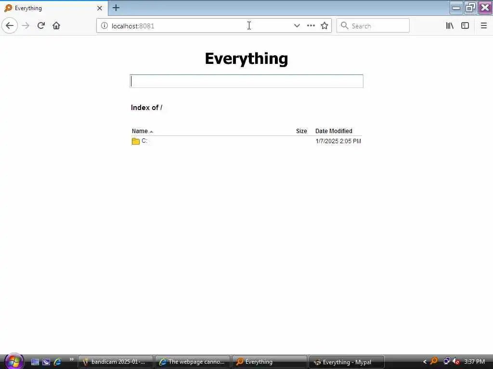Toggle the browser sidebar
Viewport: 493px width, 369px height.
pos(465,26)
